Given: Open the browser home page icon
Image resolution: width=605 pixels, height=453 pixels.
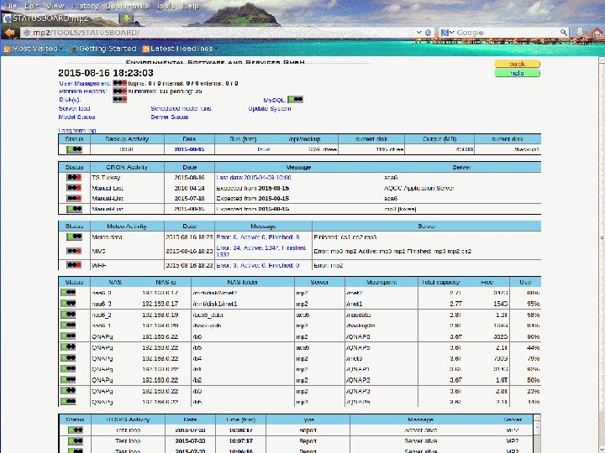Looking at the screenshot, I should [597, 33].
